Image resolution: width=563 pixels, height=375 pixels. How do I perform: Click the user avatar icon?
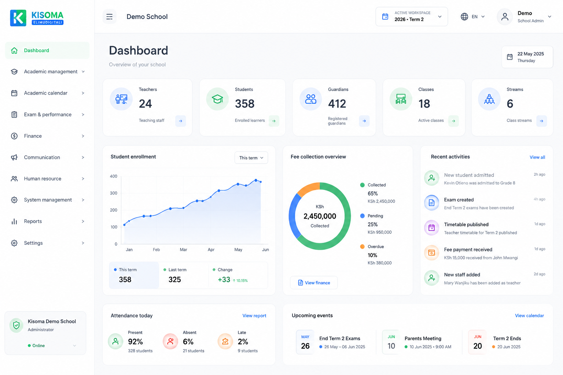[x=505, y=16]
